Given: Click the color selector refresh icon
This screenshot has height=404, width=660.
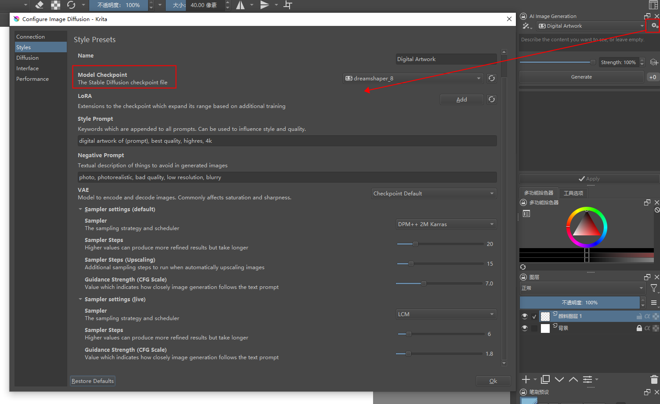Looking at the screenshot, I should 523,267.
